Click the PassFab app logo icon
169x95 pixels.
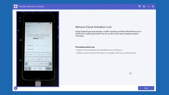[x=16, y=6]
